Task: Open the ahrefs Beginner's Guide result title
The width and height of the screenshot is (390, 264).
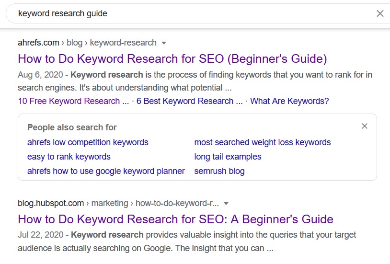Action: point(172,59)
